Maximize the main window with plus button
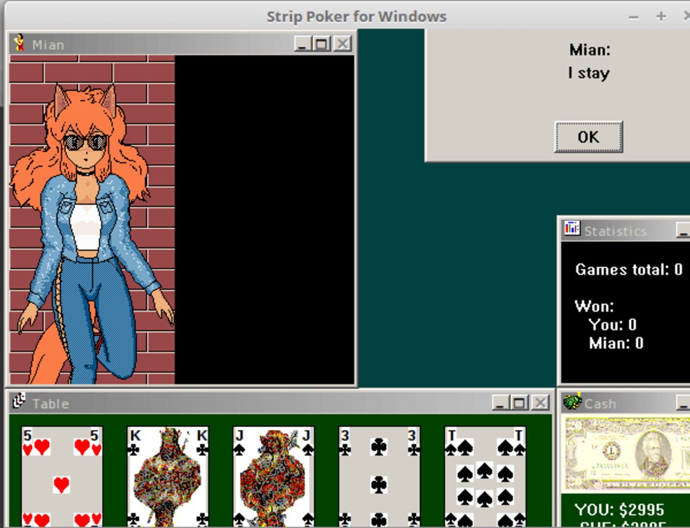The image size is (690, 528). (x=661, y=17)
